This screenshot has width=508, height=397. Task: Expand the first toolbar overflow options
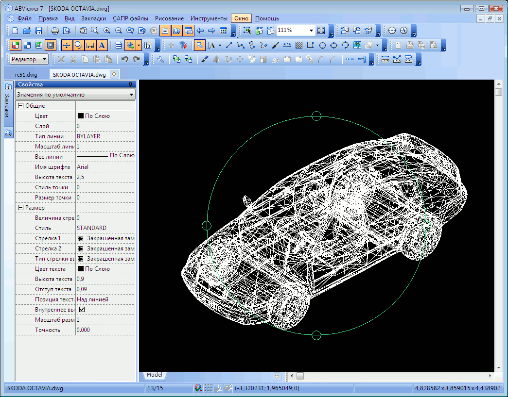tap(233, 32)
